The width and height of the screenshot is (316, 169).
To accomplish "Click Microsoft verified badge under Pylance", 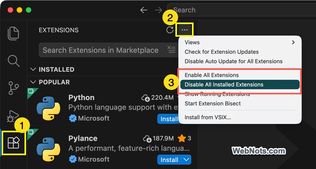I will coord(73,160).
